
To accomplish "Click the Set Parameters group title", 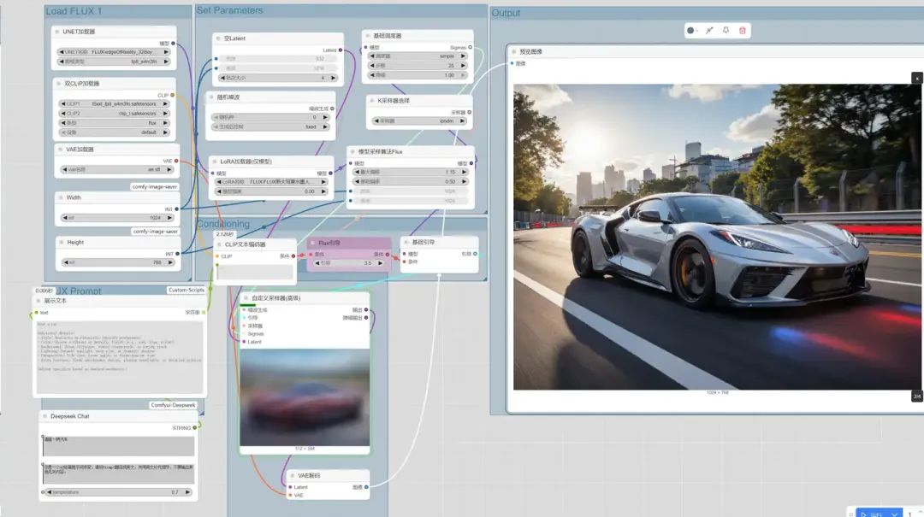I will 230,10.
